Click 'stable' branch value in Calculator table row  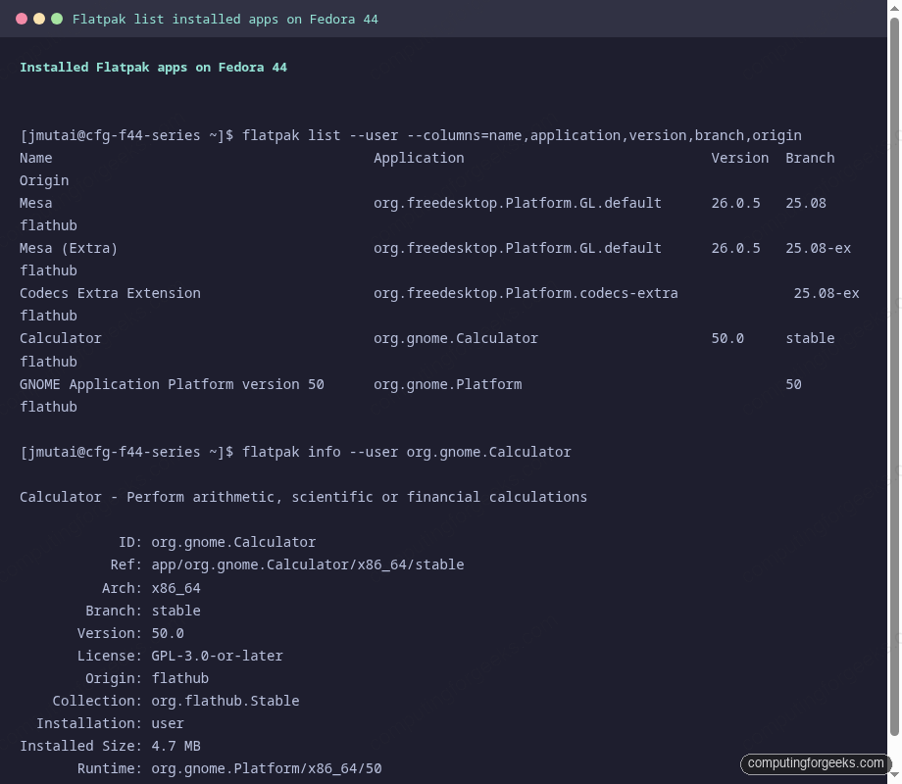(810, 338)
